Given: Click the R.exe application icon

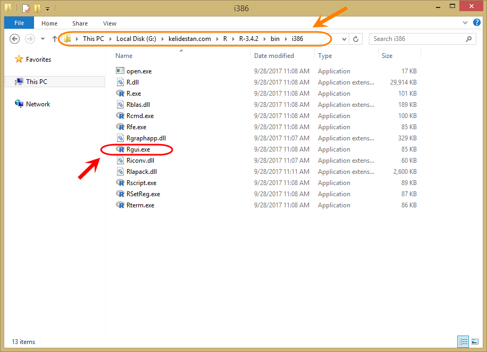Looking at the screenshot, I should point(120,93).
